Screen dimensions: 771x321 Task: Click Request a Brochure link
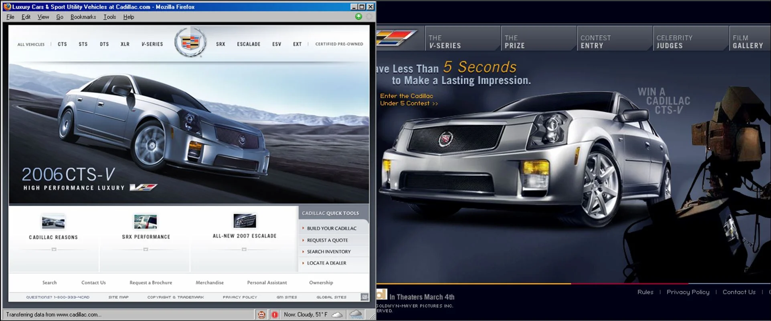(151, 283)
